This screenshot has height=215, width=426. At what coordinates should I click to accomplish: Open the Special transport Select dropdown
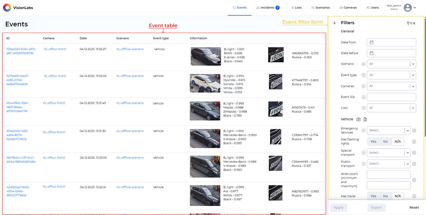coord(389,153)
